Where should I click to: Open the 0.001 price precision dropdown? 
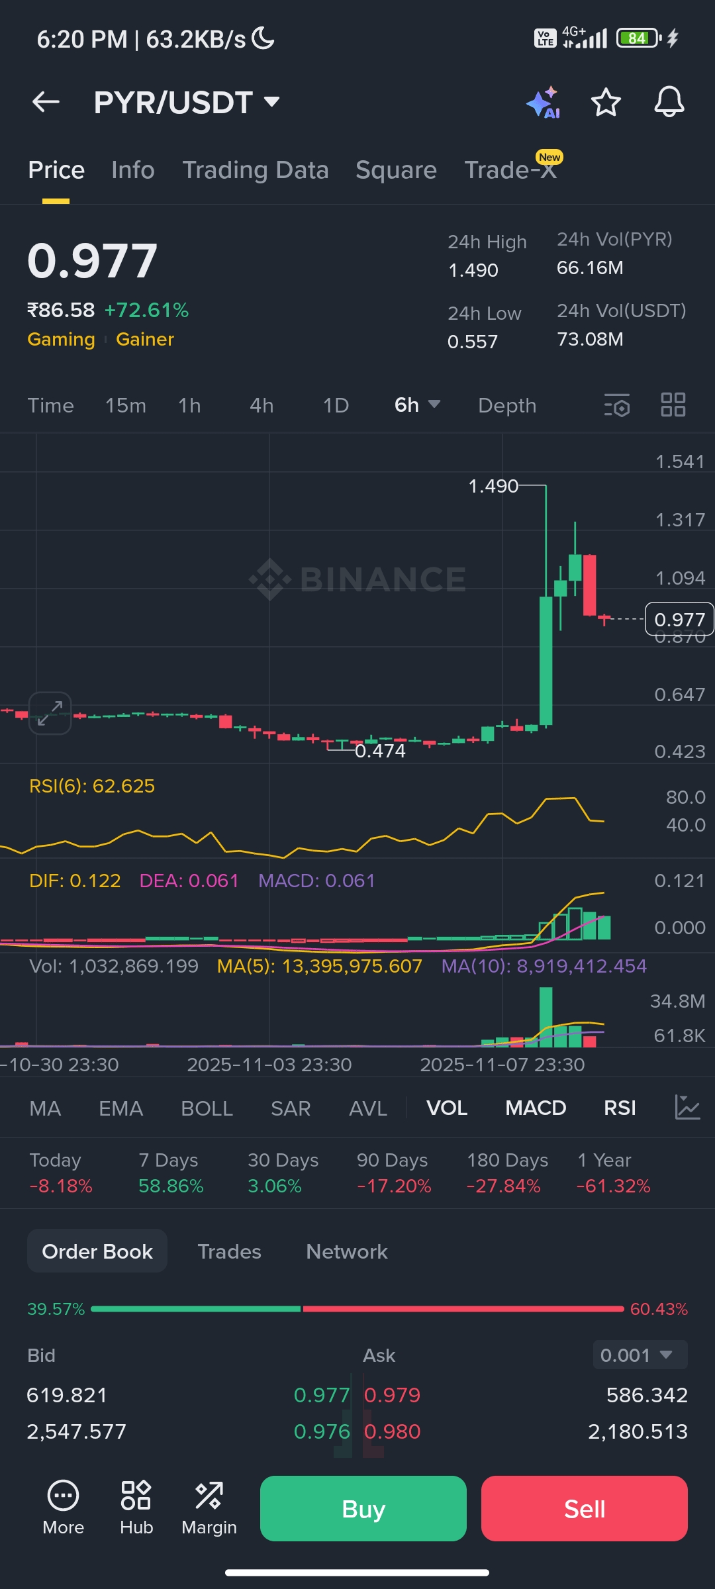pyautogui.click(x=640, y=1355)
